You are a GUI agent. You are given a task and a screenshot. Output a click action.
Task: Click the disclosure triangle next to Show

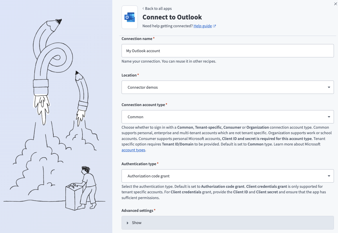[128, 223]
